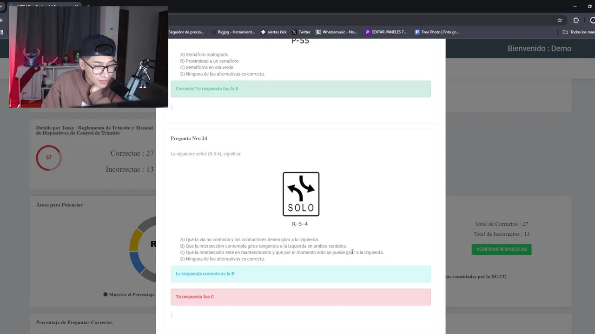Click option 'A) Semáforo malogrado.'
The height and width of the screenshot is (334, 595).
coord(205,55)
